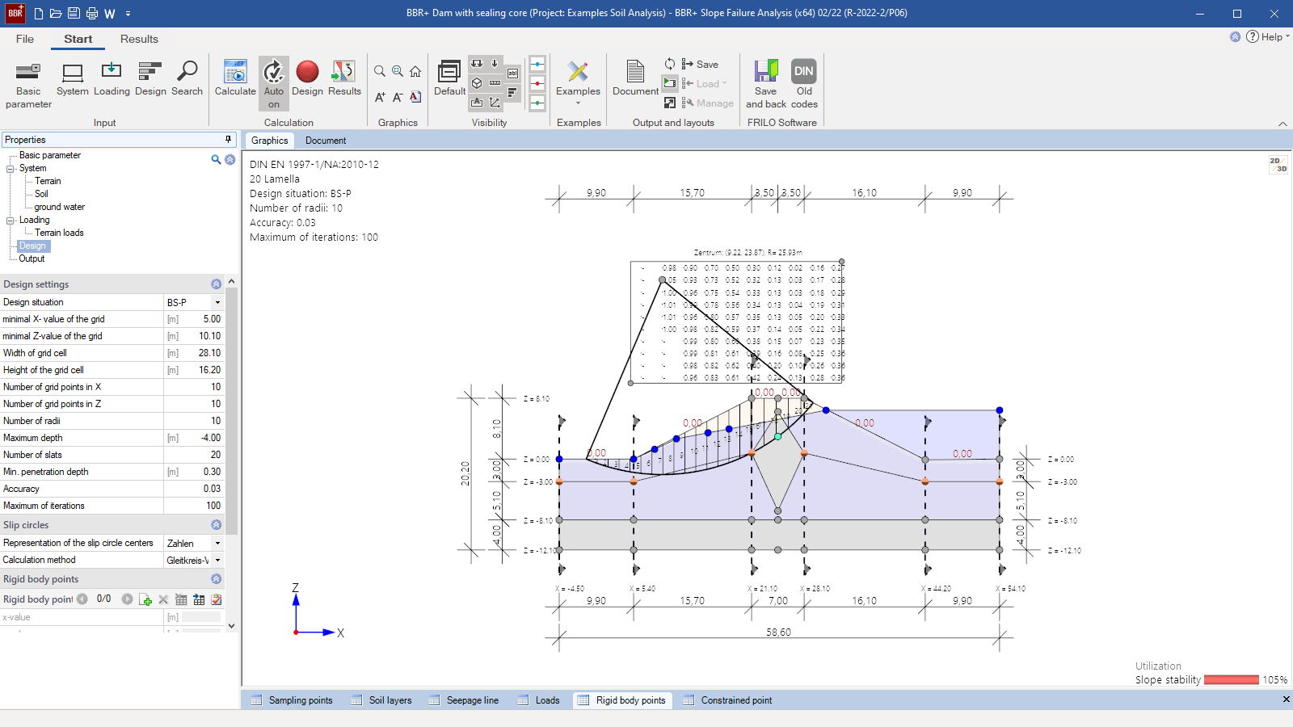
Task: Open the Examples dropdown in ribbon
Action: (x=578, y=84)
